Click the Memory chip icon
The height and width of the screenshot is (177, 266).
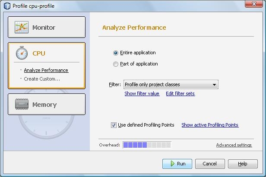pyautogui.click(x=22, y=104)
